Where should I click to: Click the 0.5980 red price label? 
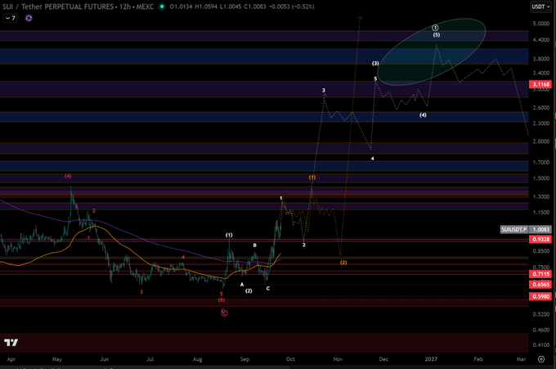coord(540,296)
